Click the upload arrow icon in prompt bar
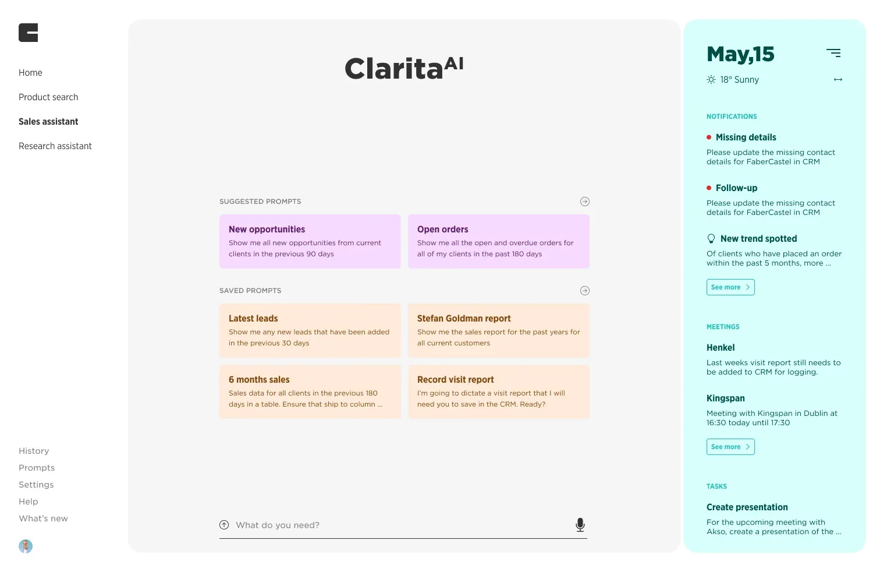 (224, 525)
